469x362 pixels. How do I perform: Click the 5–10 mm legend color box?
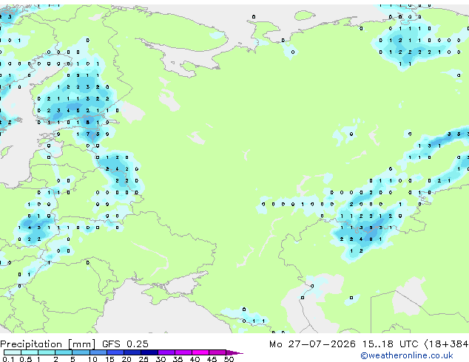tap(81, 352)
